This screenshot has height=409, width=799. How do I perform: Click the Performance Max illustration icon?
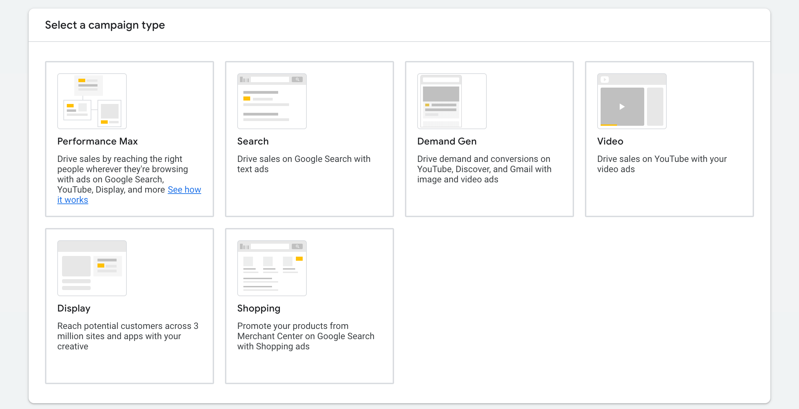(92, 101)
